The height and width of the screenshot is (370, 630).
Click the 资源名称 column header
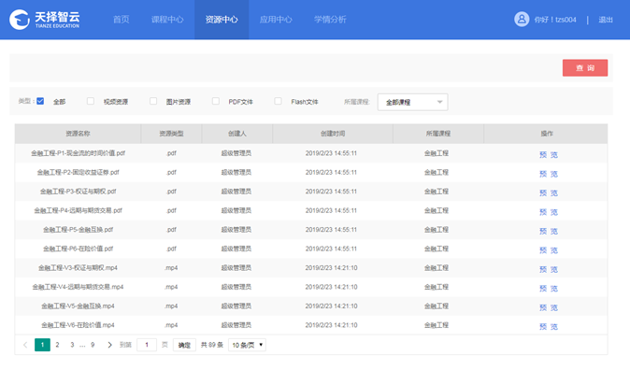tap(78, 134)
